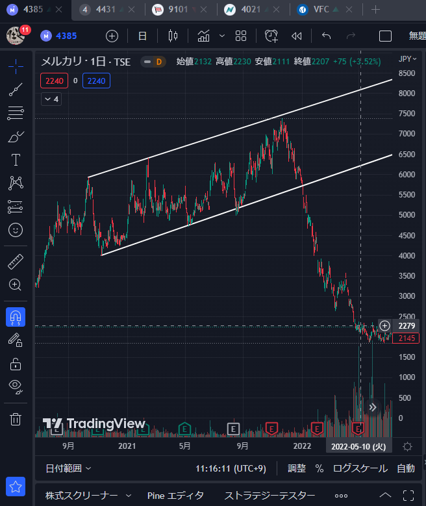Open the user profile avatar menu
Viewport: 426px width, 506px height.
coord(15,35)
